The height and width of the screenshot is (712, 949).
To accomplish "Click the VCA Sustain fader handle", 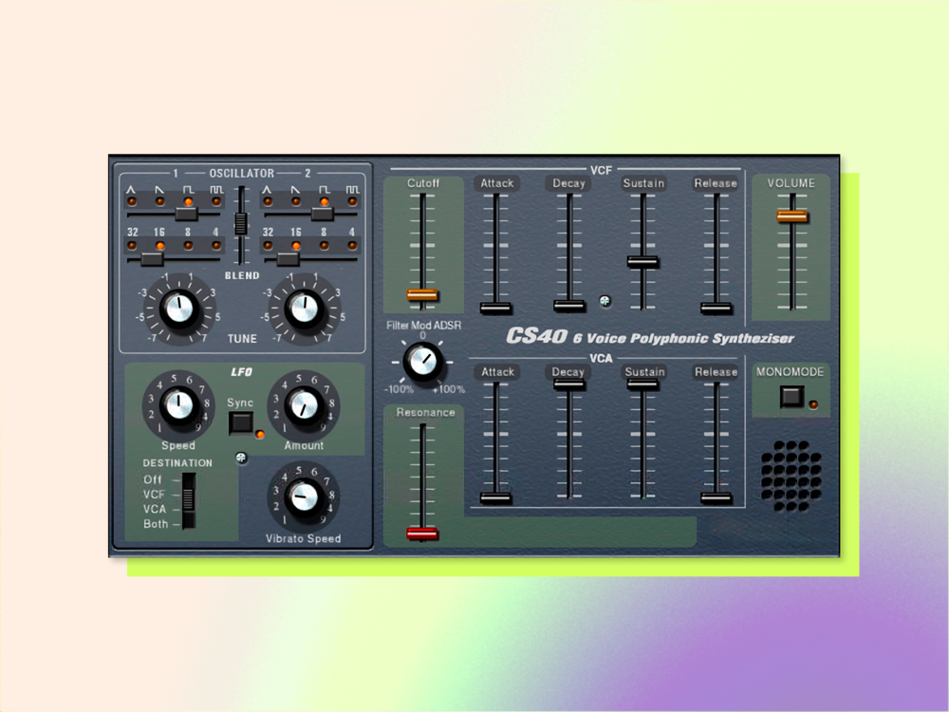I will coord(642,384).
